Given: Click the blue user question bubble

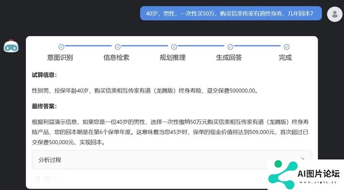Looking at the screenshot, I should click(x=231, y=13).
